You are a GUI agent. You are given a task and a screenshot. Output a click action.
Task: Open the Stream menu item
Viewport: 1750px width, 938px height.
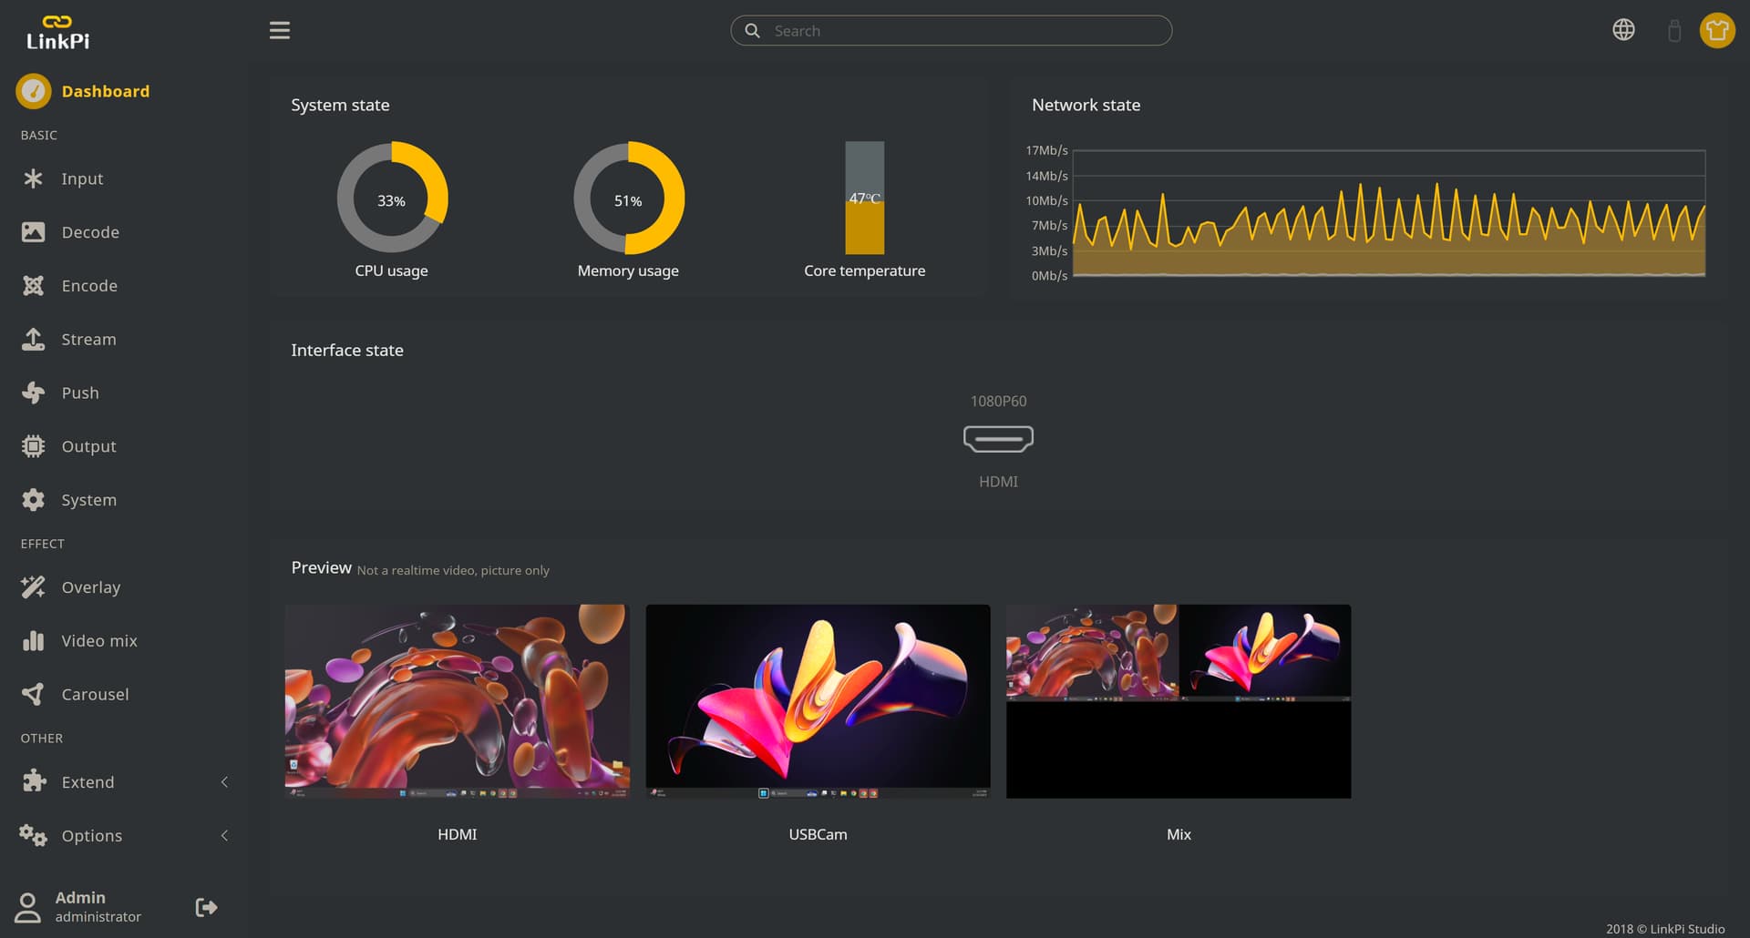point(88,340)
